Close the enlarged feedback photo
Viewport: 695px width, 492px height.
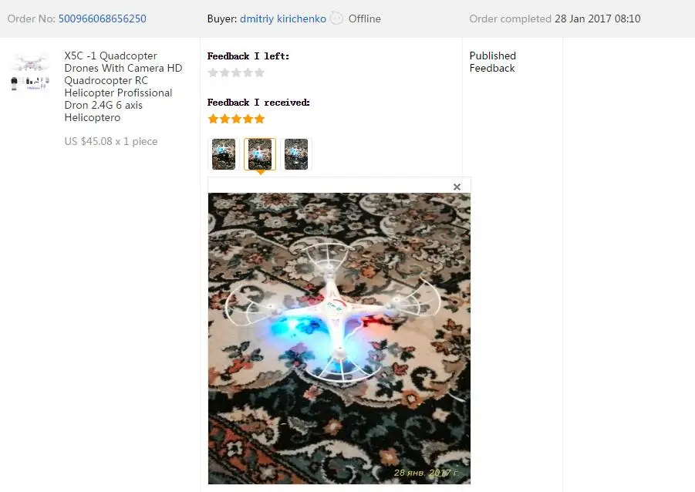pyautogui.click(x=457, y=187)
